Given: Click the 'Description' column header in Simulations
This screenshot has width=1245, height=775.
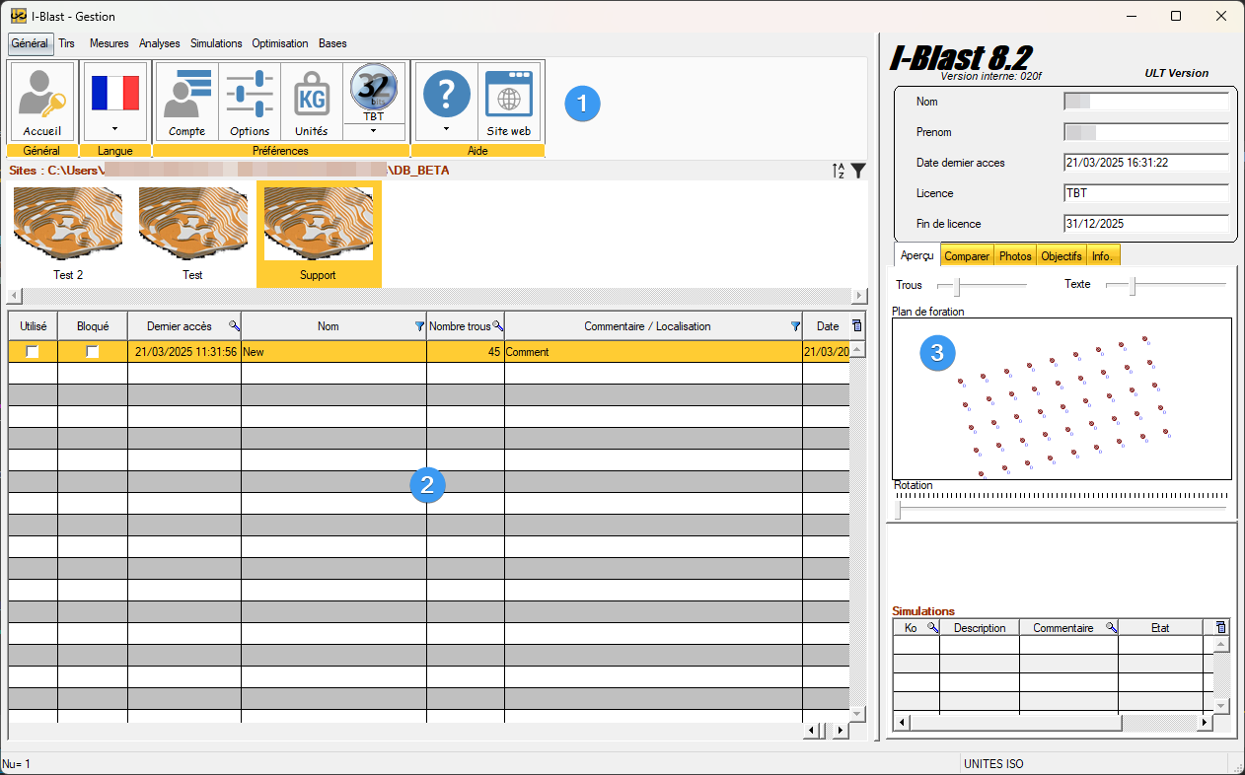Looking at the screenshot, I should [x=980, y=628].
